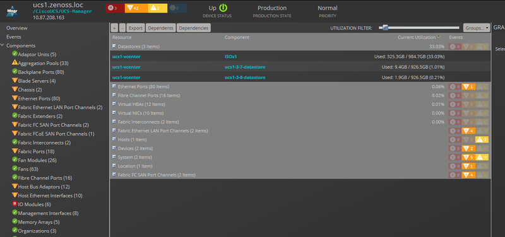Click the orange error icon beside Blade Servers

(15, 81)
